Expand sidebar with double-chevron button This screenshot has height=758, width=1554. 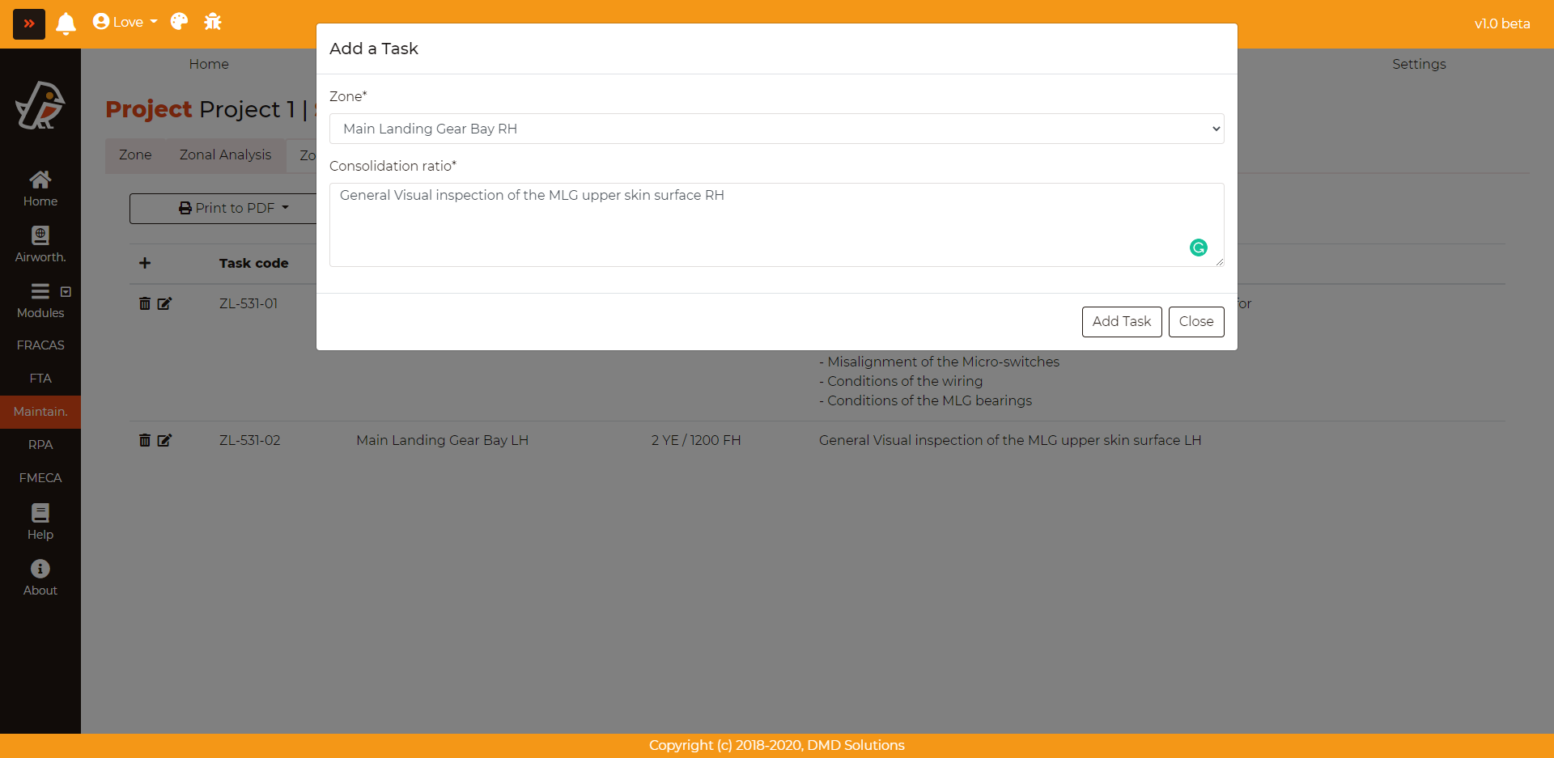(29, 24)
